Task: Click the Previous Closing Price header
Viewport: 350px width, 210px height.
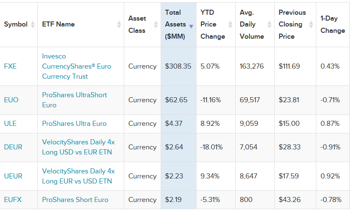Action: click(x=295, y=24)
